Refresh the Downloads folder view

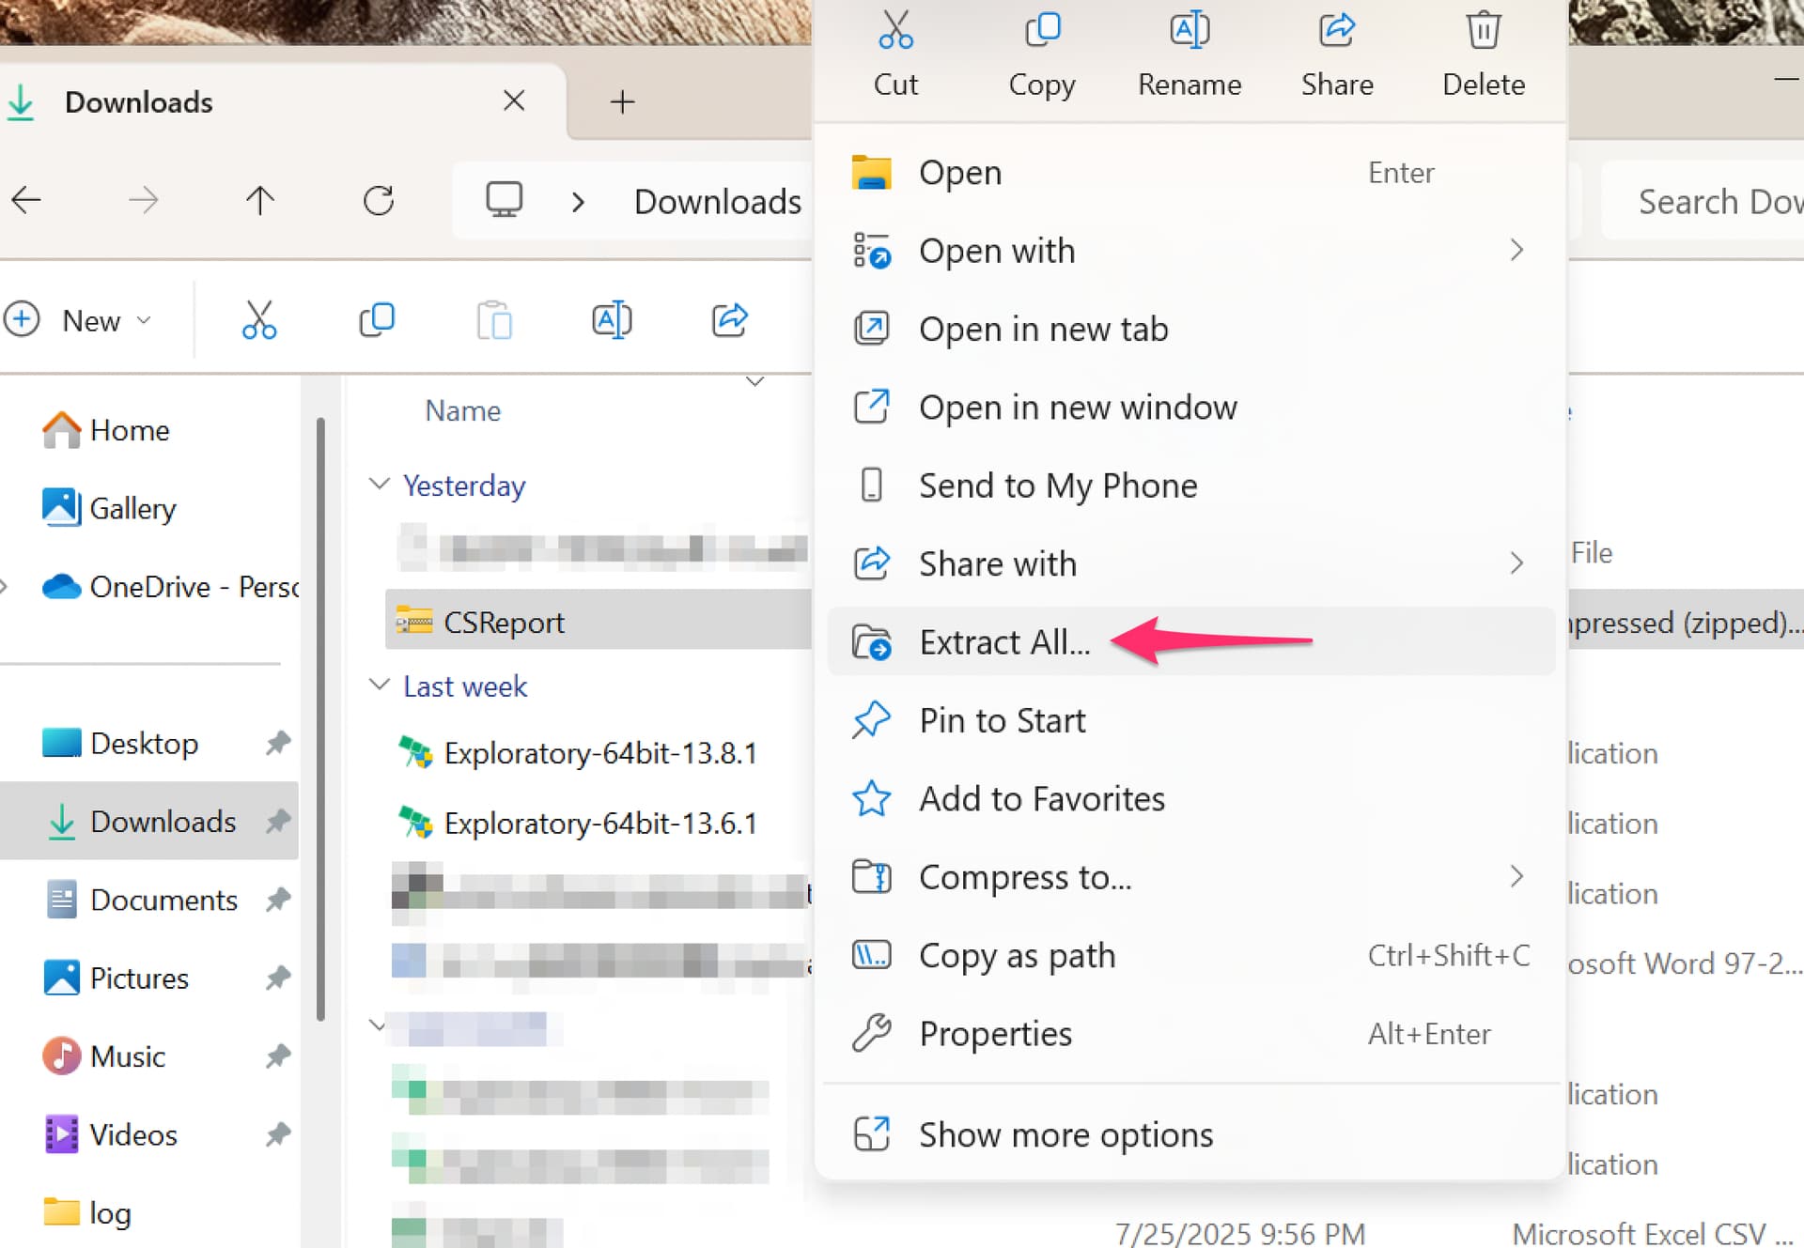click(x=379, y=199)
